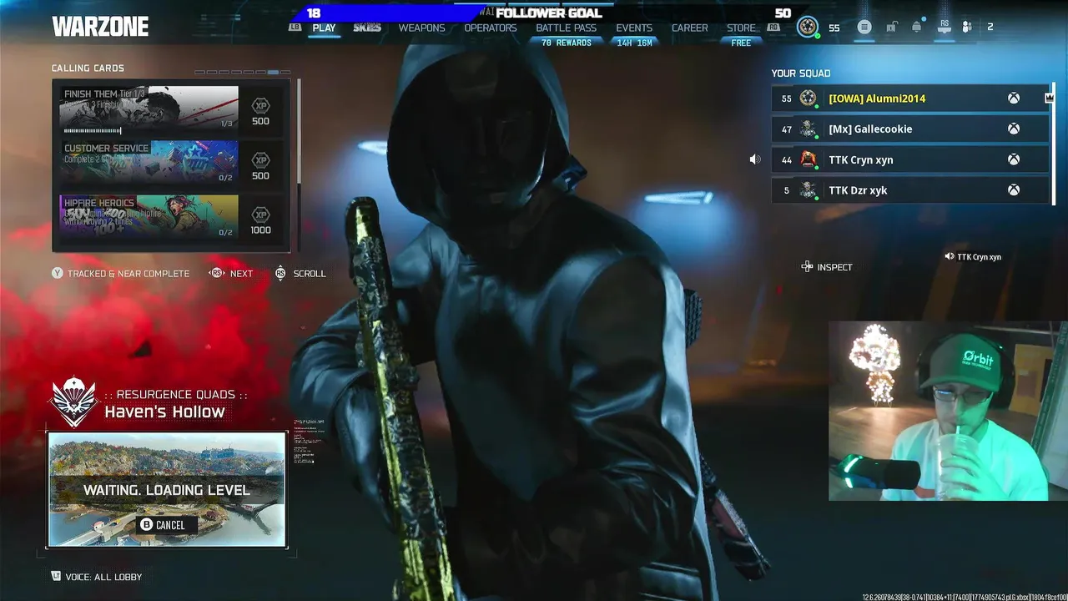1068x601 pixels.
Task: Click speaker icon beside TTK Cryn xyn row
Action: coord(755,159)
